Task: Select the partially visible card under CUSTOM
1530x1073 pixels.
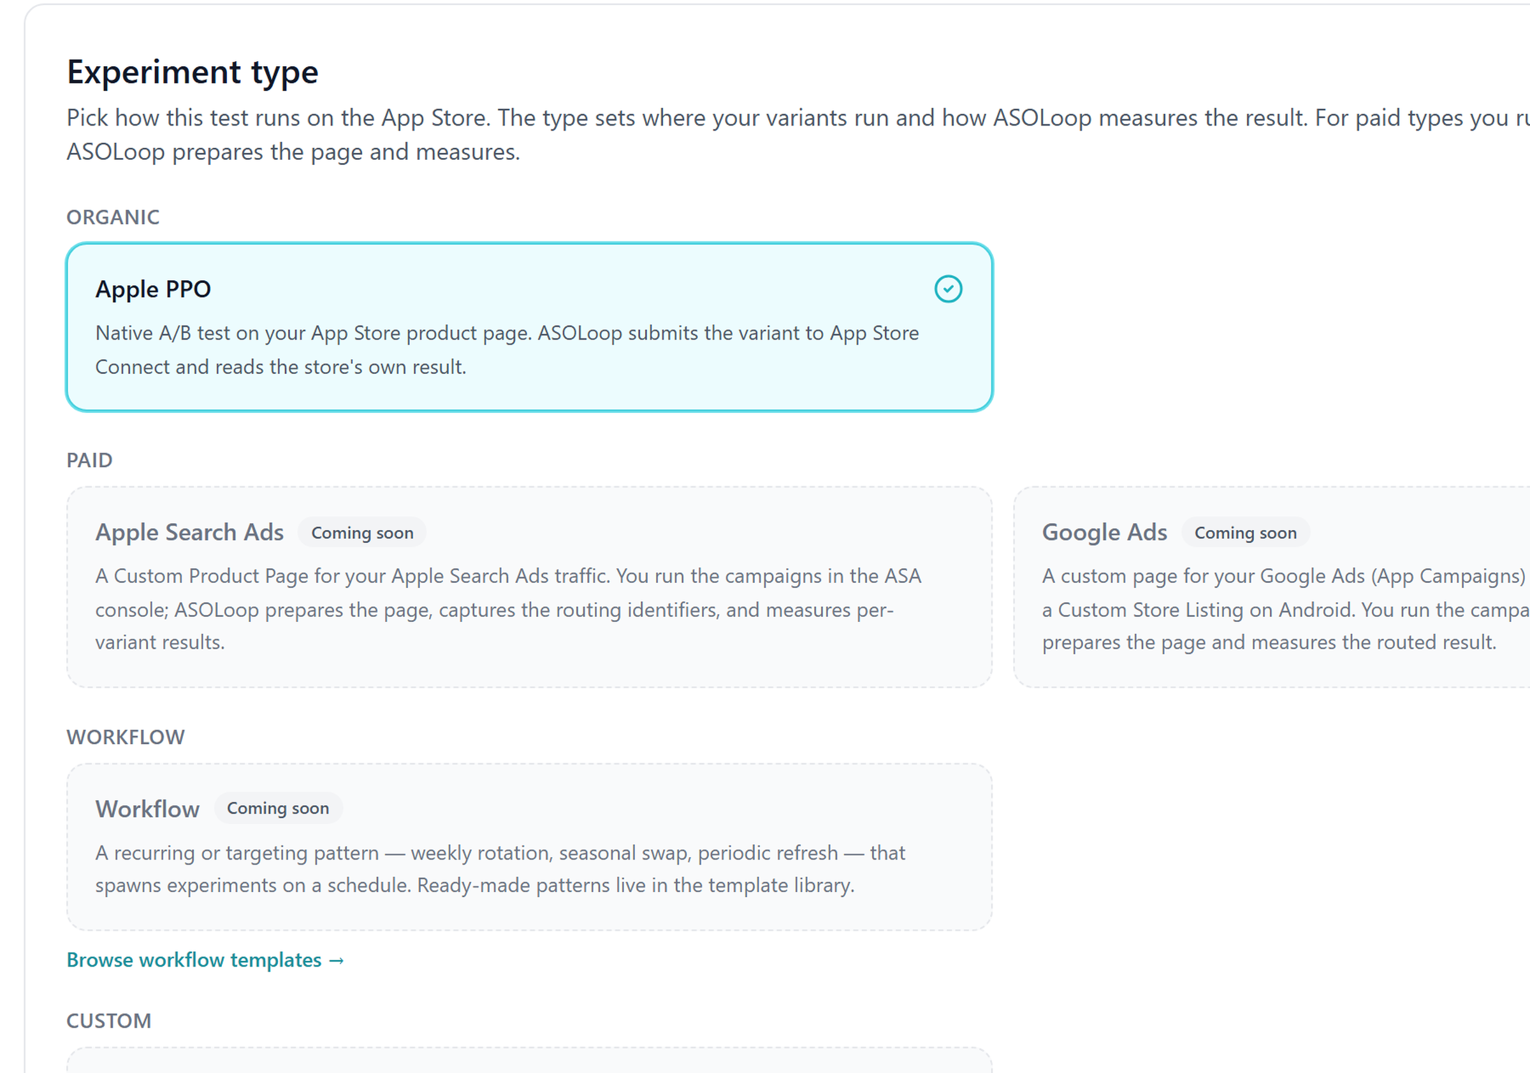Action: pos(530,1060)
